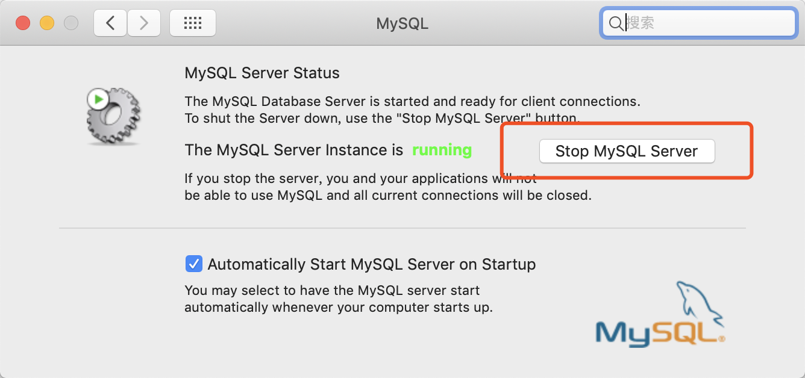This screenshot has height=378, width=805.
Task: Click the "If you stop the server" warning text
Action: click(360, 179)
